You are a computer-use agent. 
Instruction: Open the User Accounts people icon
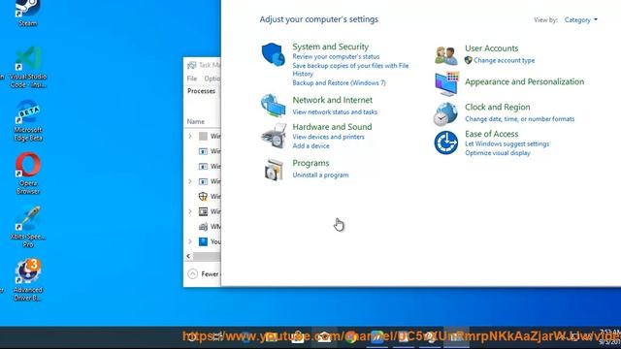[x=446, y=55]
